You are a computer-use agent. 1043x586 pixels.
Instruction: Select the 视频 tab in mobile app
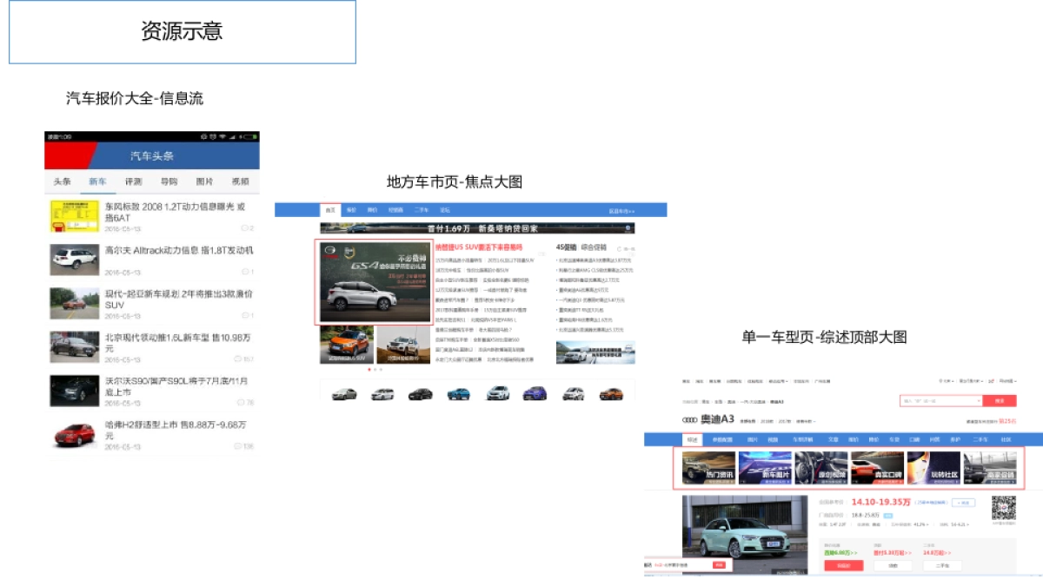[x=240, y=181]
